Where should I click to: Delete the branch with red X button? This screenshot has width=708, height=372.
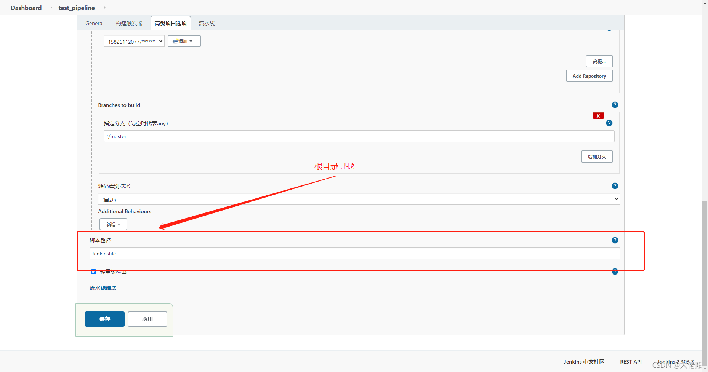[x=598, y=116]
